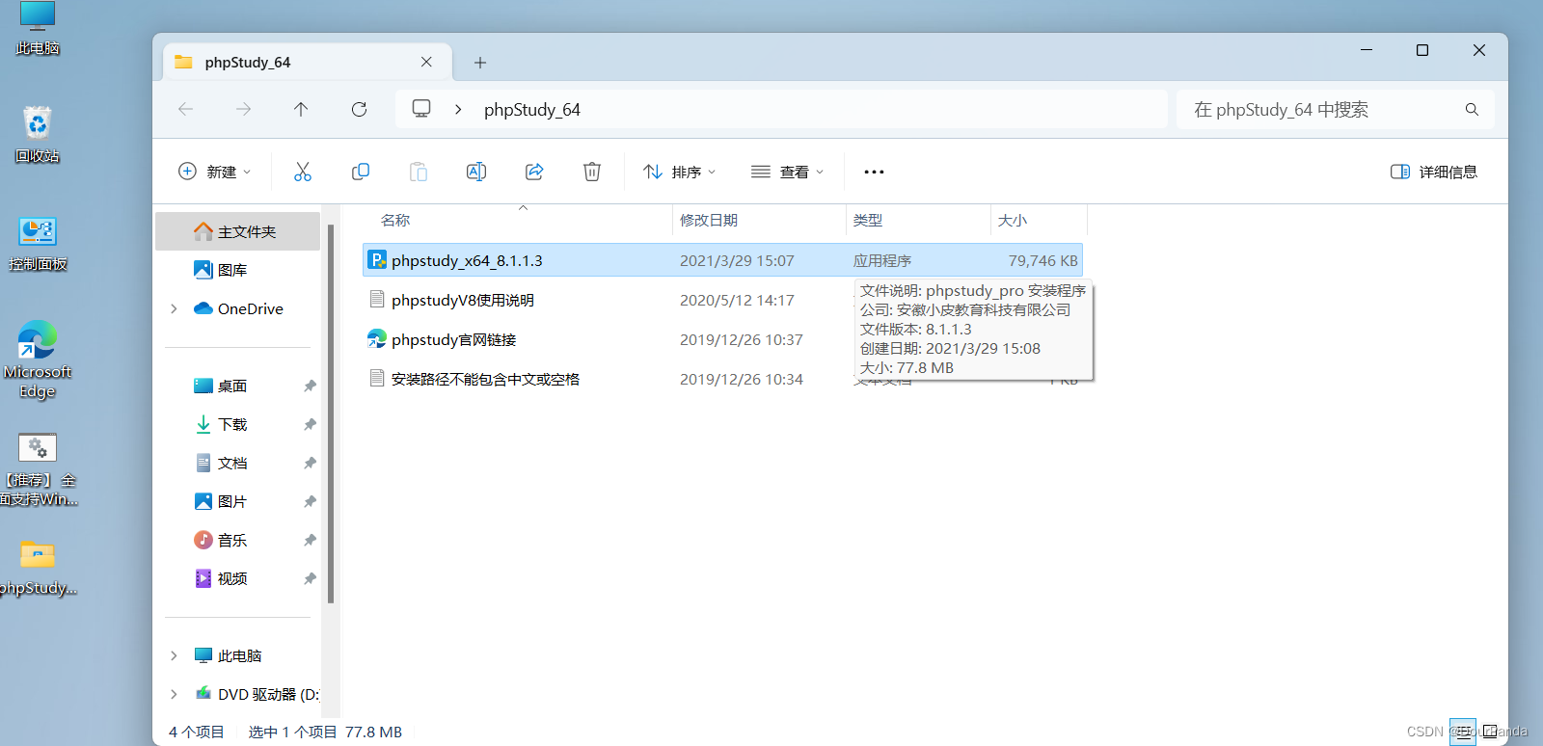Expand the address bar breadcrumb chevron
The image size is (1543, 746).
[458, 110]
